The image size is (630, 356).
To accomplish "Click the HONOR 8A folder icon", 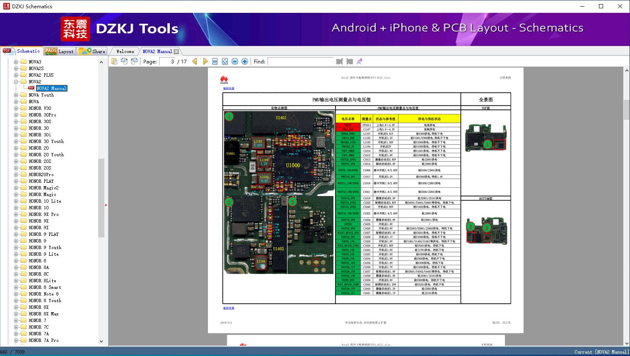I will click(x=24, y=267).
